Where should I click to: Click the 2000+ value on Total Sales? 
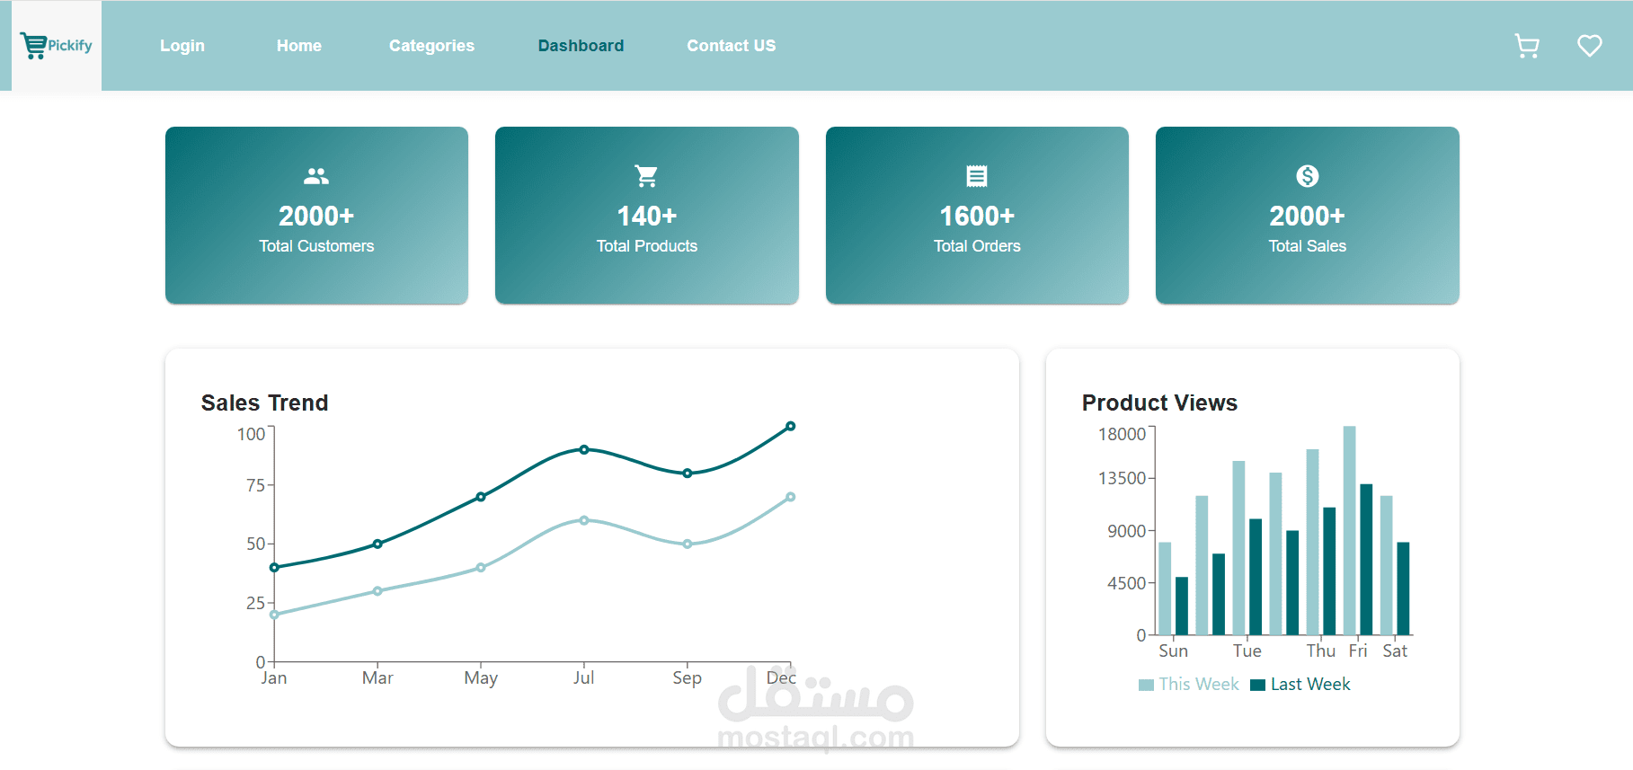pyautogui.click(x=1308, y=216)
